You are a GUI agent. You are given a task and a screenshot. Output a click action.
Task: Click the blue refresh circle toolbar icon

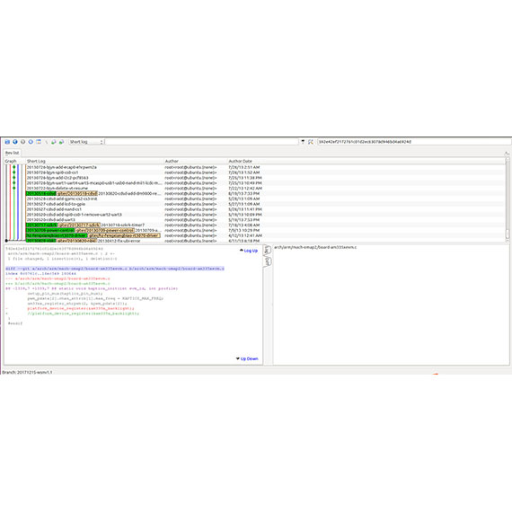[x=31, y=142]
